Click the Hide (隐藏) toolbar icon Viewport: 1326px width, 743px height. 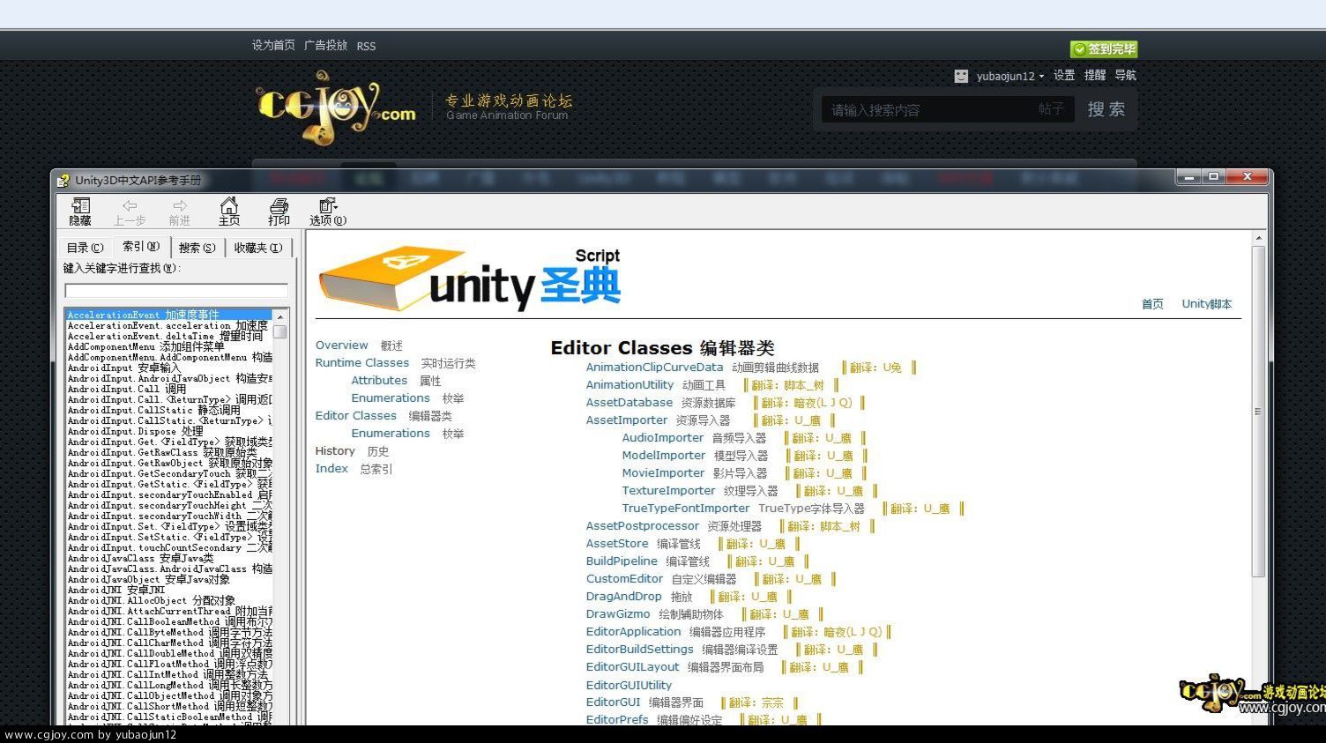click(x=80, y=212)
